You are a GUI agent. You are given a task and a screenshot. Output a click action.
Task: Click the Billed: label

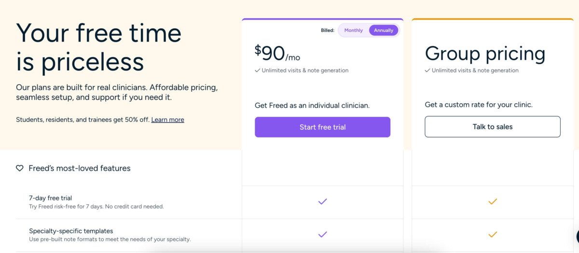click(x=328, y=30)
